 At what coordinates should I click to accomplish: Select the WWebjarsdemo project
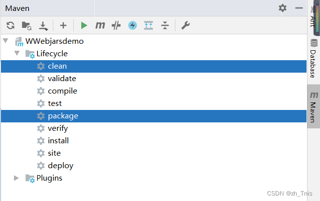(54, 41)
